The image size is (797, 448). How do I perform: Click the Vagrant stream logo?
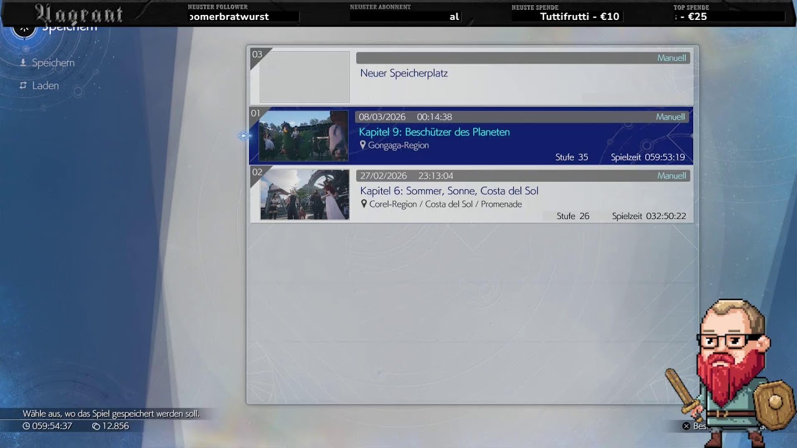(78, 14)
